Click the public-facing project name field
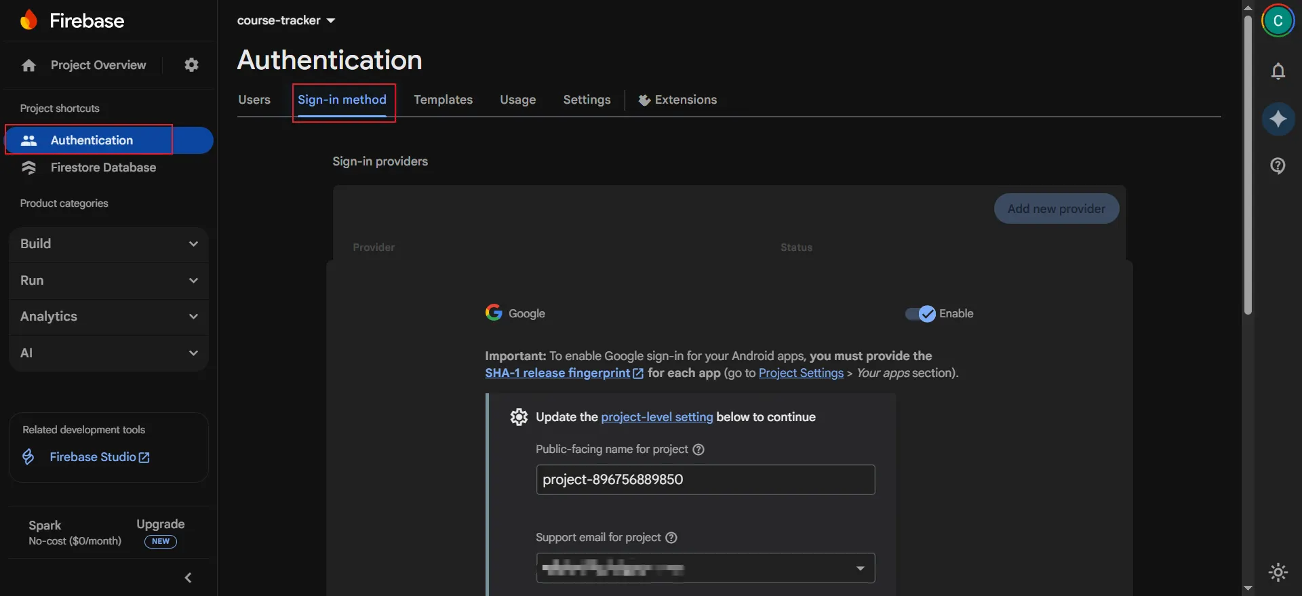1302x596 pixels. point(705,480)
